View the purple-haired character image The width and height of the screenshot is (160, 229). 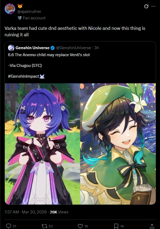[42, 144]
